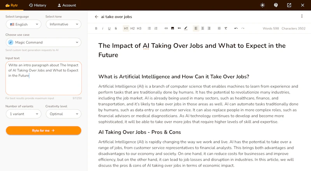Toggle left text alignment
The width and height of the screenshot is (311, 171).
pos(196,28)
